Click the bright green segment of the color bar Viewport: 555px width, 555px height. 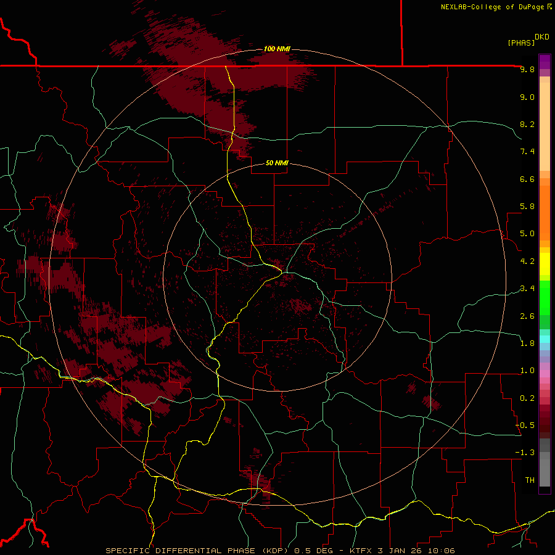click(545, 297)
